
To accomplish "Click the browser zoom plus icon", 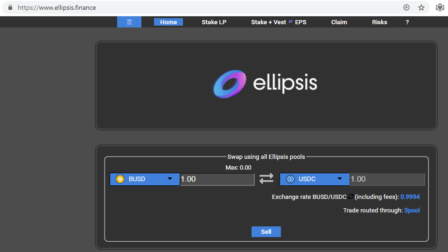I will pos(406,7).
